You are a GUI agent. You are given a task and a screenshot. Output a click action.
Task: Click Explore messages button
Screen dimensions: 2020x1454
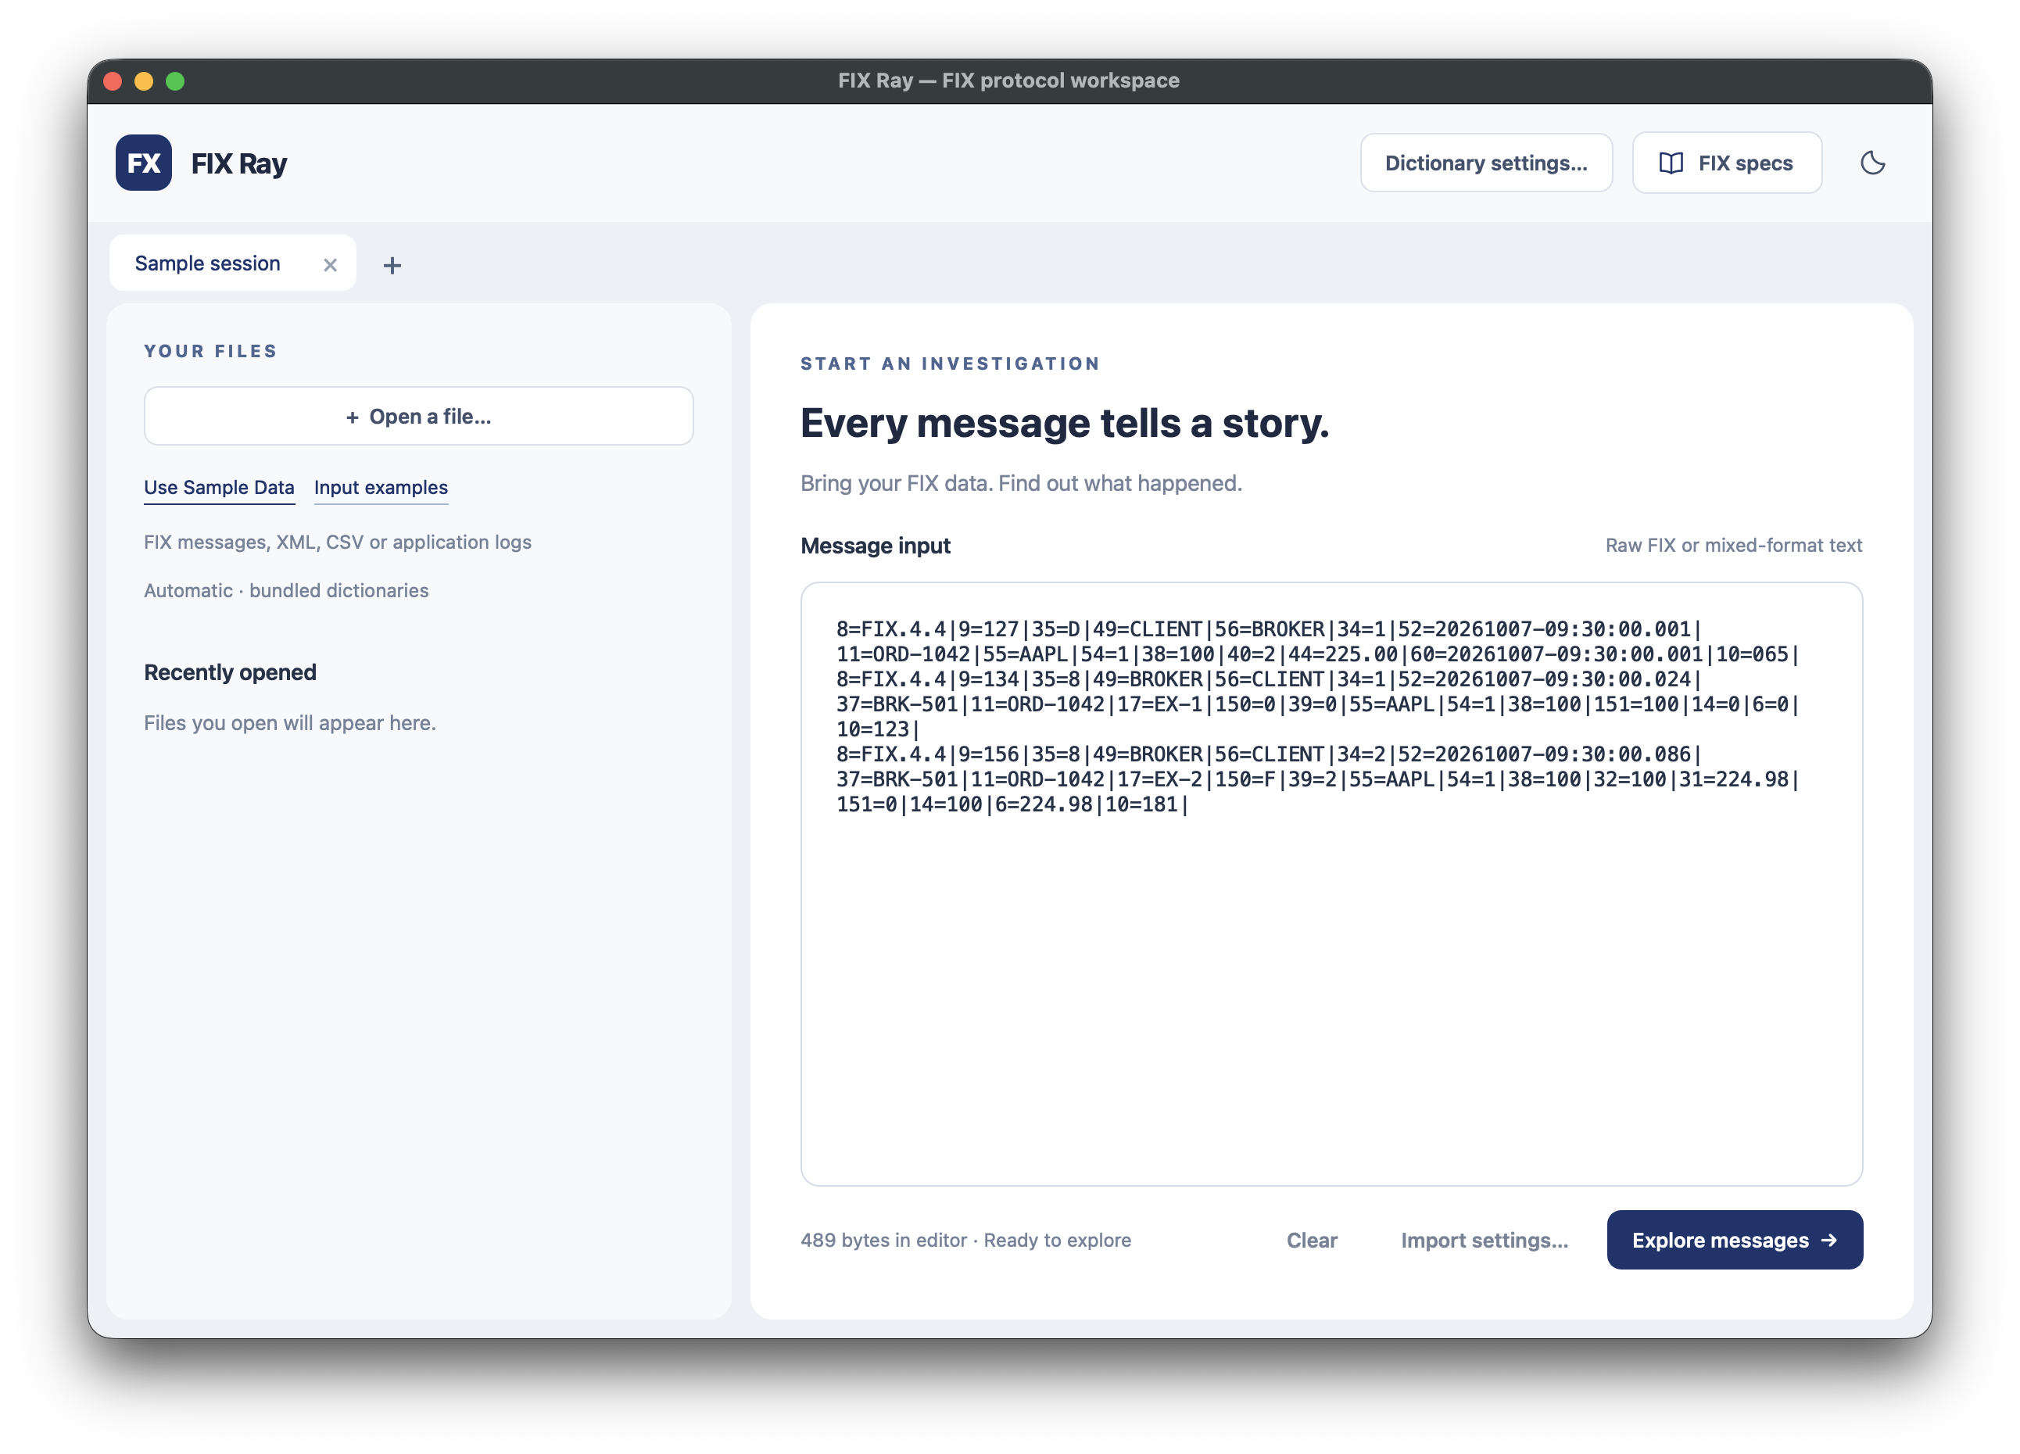click(1734, 1239)
